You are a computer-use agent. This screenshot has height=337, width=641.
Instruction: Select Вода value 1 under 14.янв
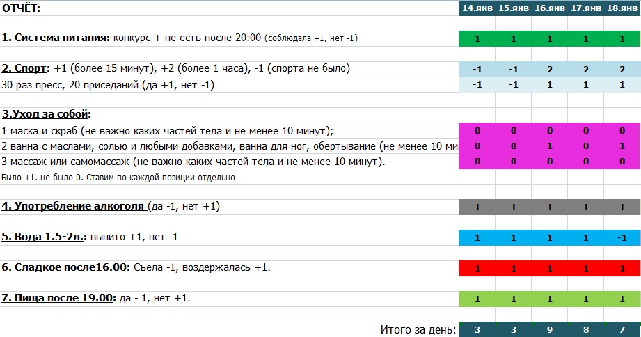tap(477, 237)
